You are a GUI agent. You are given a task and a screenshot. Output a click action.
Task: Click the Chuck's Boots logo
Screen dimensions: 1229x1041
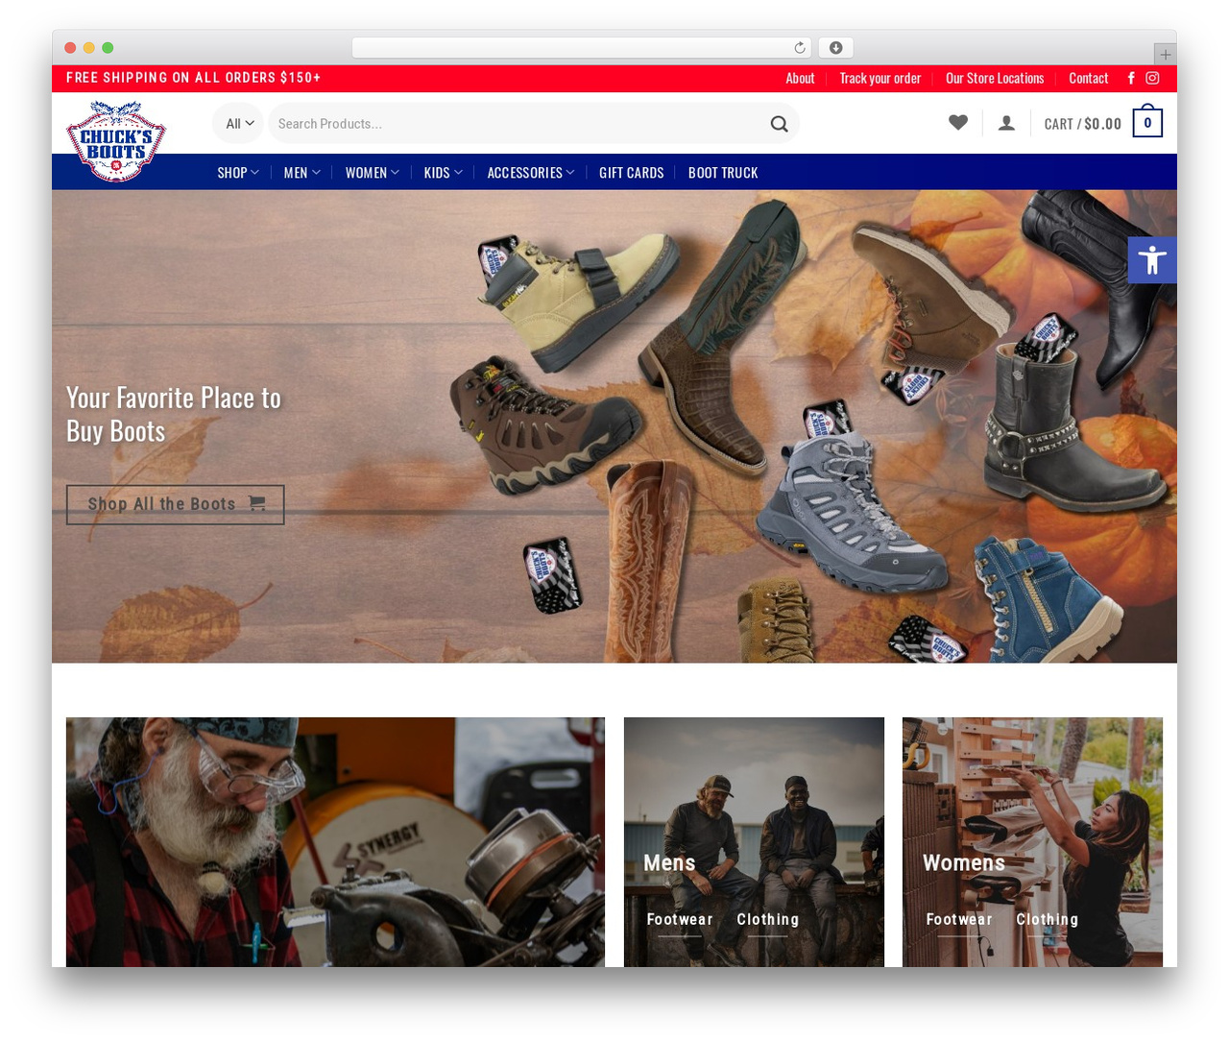(116, 141)
